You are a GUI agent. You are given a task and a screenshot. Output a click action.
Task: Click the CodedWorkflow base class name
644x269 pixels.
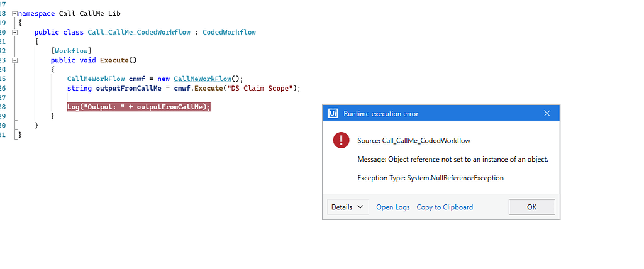tap(229, 31)
